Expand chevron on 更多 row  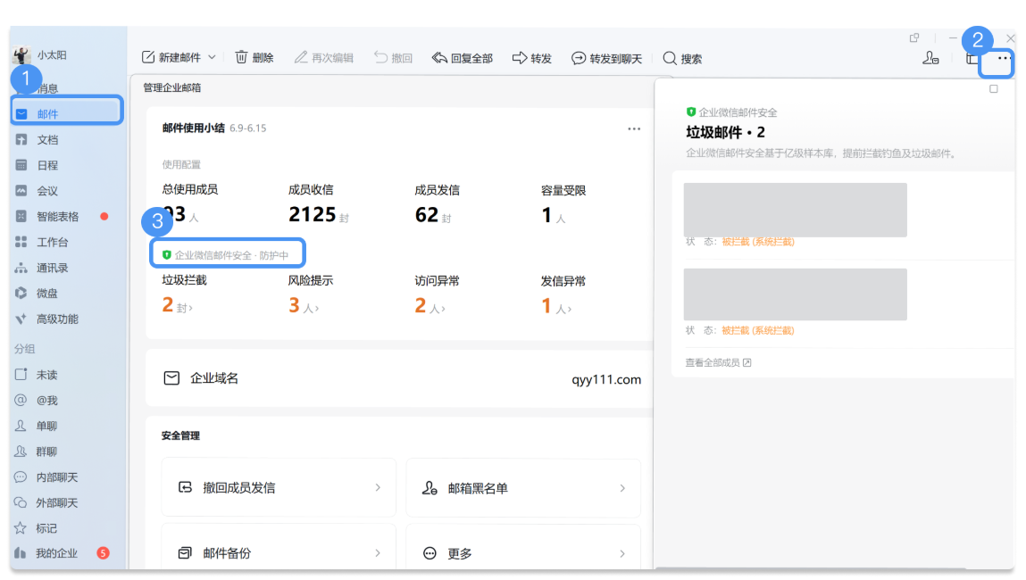[622, 553]
